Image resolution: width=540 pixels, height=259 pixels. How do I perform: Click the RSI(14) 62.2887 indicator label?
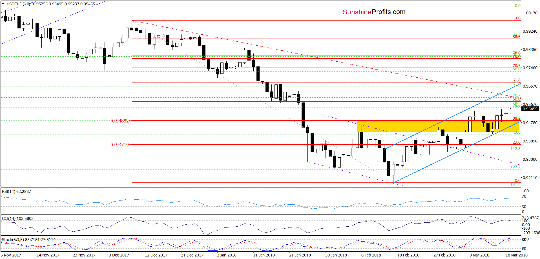tap(16, 191)
